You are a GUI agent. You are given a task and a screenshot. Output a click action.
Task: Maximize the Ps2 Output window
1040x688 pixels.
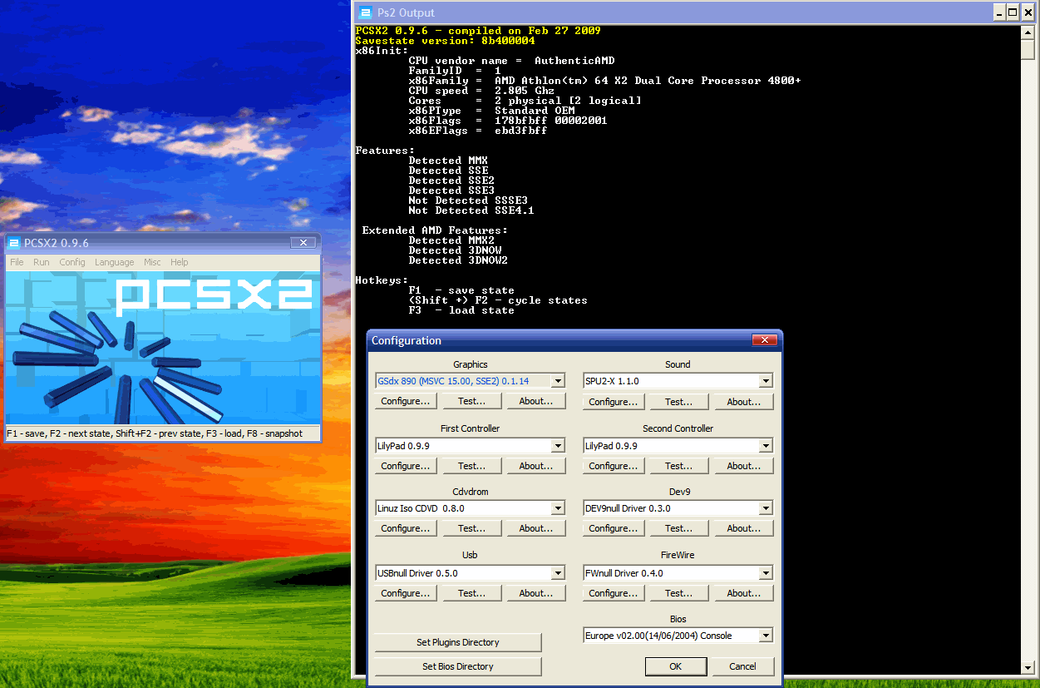[1013, 12]
